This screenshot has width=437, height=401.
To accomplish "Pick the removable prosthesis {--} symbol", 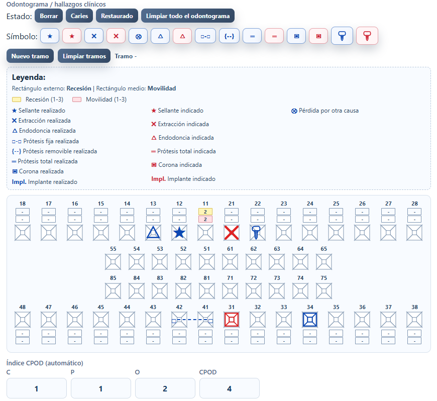I will [x=229, y=36].
